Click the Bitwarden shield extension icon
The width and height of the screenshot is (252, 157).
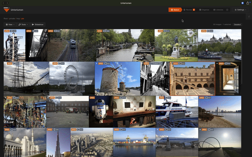click(x=243, y=3)
